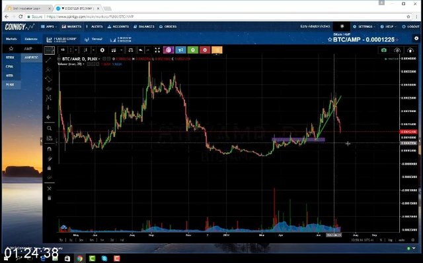
Task: Select the Markets sidebar tab
Action: (11, 39)
